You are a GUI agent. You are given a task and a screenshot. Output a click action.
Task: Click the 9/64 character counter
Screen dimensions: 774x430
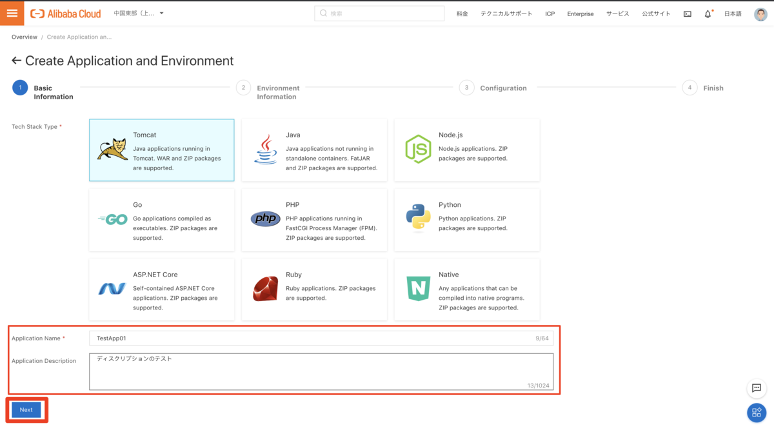tap(542, 338)
